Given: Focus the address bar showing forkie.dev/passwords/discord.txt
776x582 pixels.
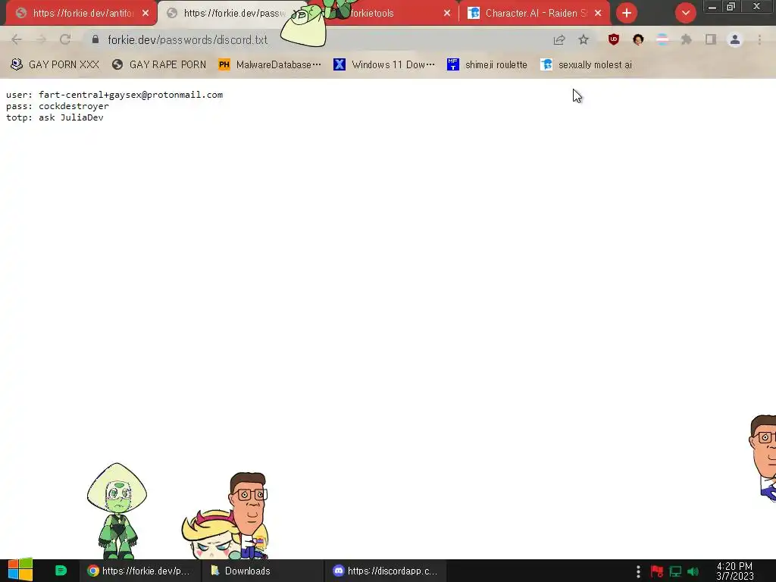Looking at the screenshot, I should pos(317,39).
